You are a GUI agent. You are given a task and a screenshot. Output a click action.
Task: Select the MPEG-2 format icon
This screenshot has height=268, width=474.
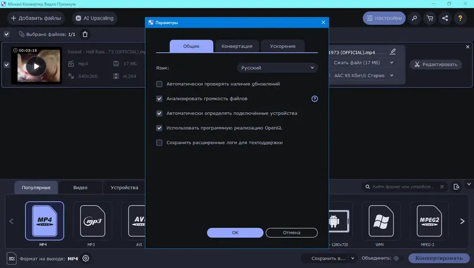[429, 221]
